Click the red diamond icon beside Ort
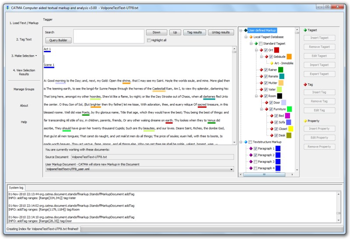 point(261,50)
